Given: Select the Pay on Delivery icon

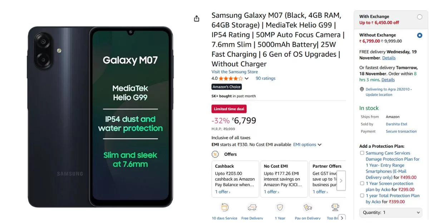Looking at the screenshot, I should click(307, 207).
